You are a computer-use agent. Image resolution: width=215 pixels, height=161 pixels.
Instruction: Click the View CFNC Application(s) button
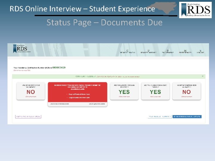pos(28,117)
